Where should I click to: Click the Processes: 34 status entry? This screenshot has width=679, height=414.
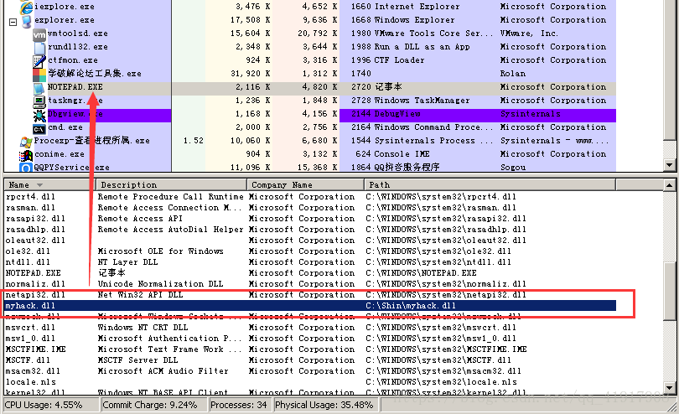[x=239, y=405]
